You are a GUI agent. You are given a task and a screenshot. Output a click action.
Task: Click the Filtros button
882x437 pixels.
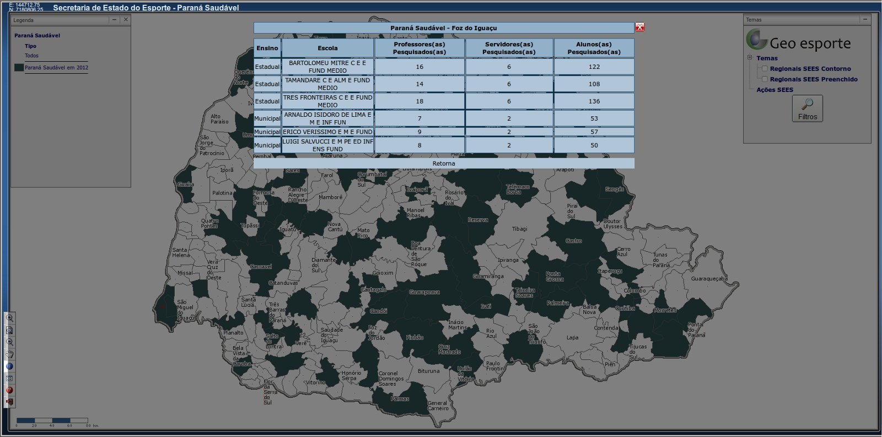tap(807, 109)
